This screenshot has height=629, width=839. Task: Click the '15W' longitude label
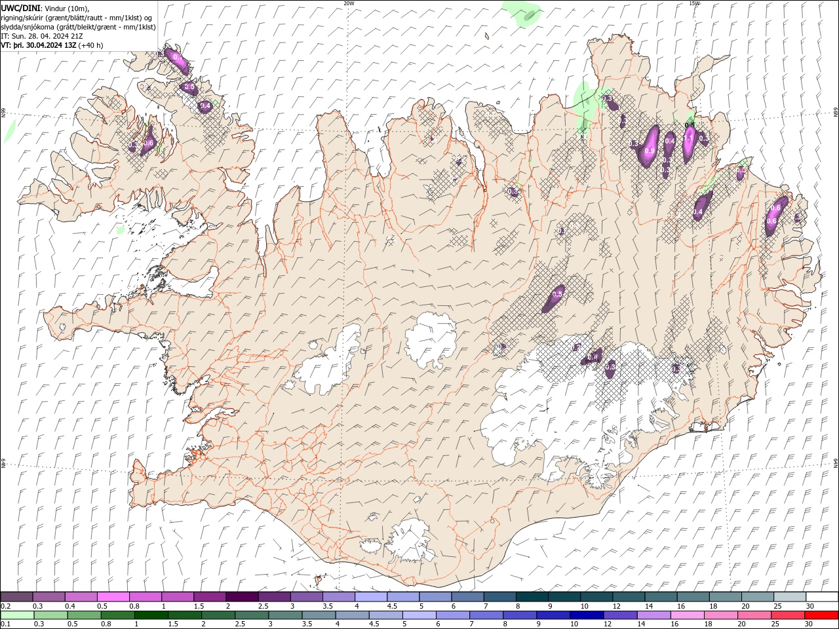694,3
